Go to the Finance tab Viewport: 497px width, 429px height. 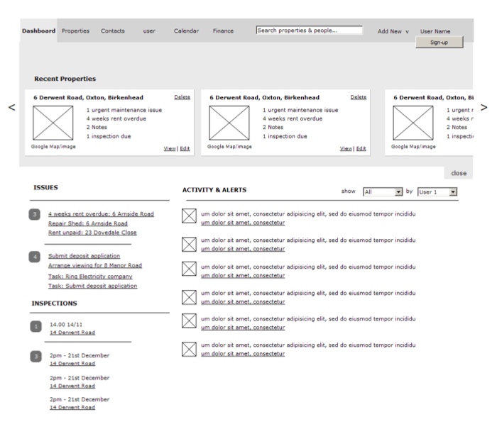223,31
